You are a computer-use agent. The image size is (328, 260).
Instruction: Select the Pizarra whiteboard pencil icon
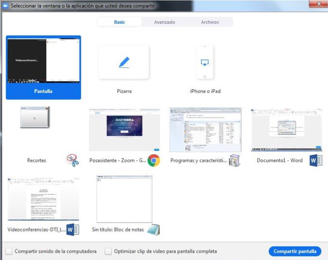(x=124, y=62)
